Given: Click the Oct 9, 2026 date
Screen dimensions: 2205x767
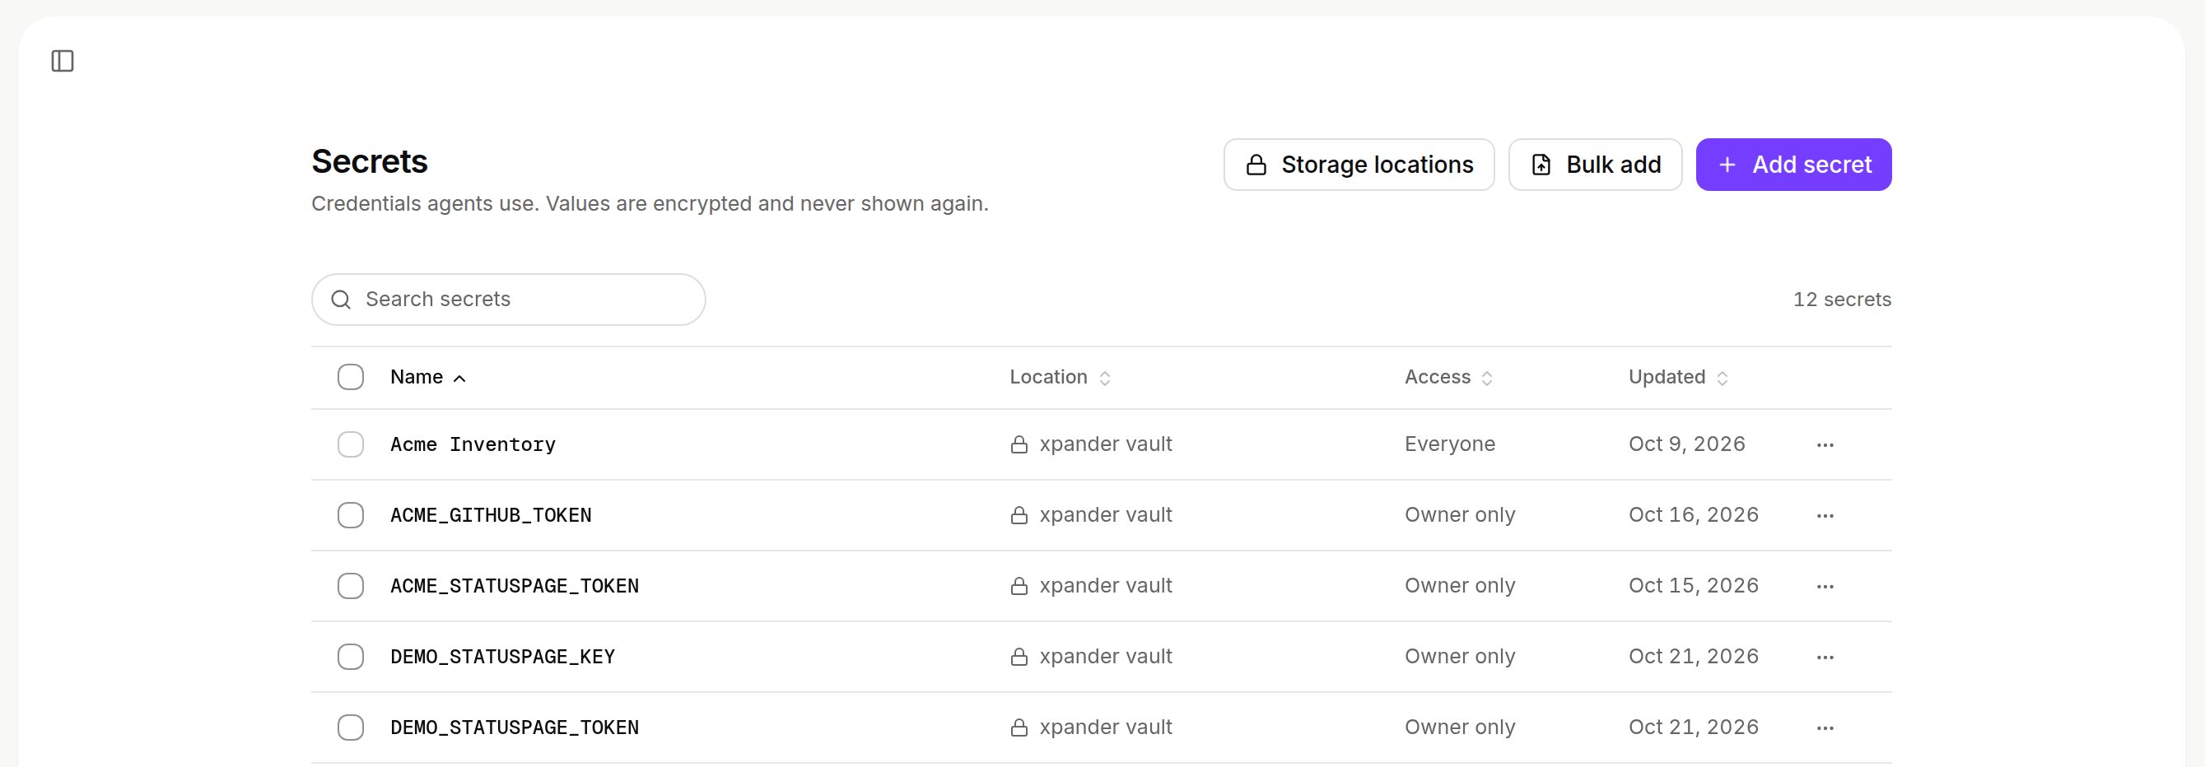Looking at the screenshot, I should point(1686,444).
